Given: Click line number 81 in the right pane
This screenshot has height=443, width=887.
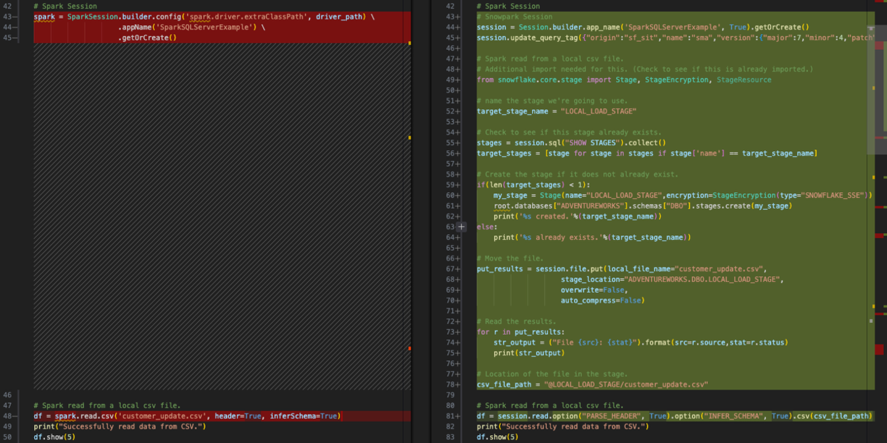Looking at the screenshot, I should 451,416.
